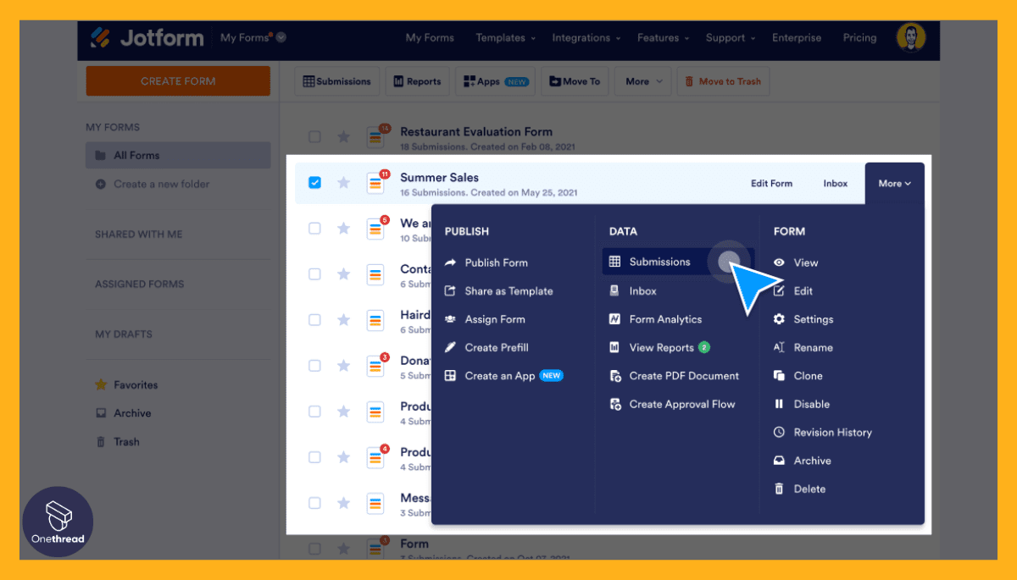The image size is (1017, 580).
Task: Click the Create PDF Document icon
Action: pos(614,376)
